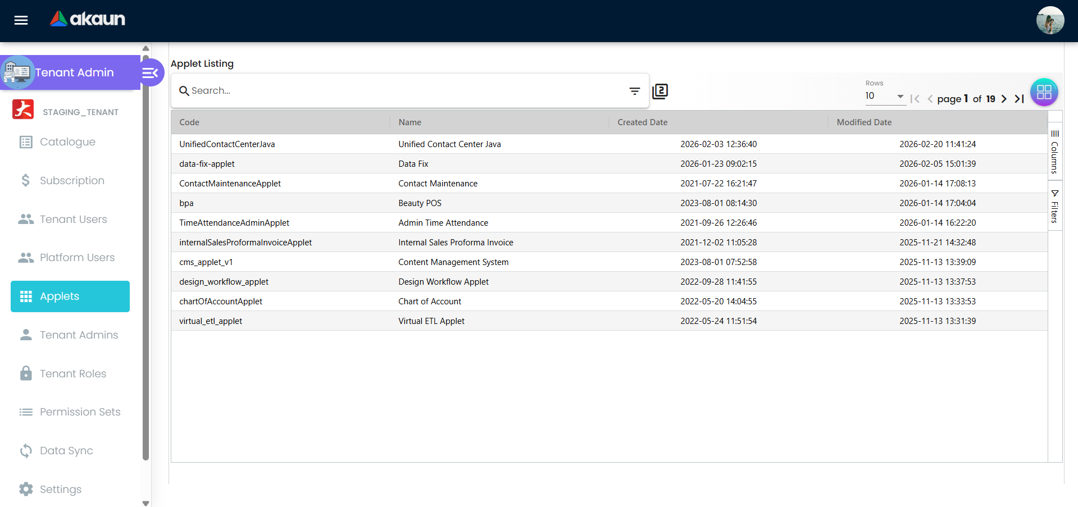Expand the Columns side panel
The image size is (1078, 507).
pyautogui.click(x=1055, y=152)
